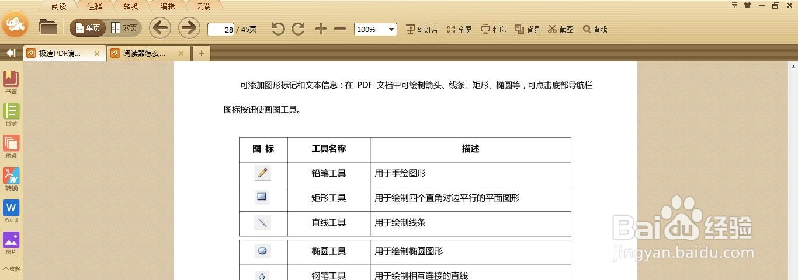Open a file with the folder icon
This screenshot has height=280, width=798.
tap(47, 27)
